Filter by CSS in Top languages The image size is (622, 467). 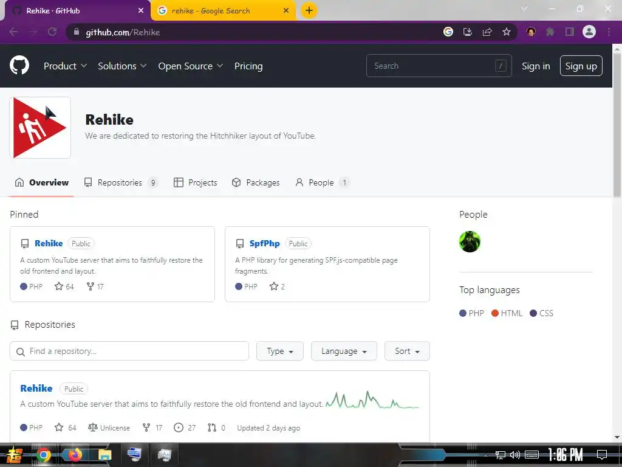541,313
